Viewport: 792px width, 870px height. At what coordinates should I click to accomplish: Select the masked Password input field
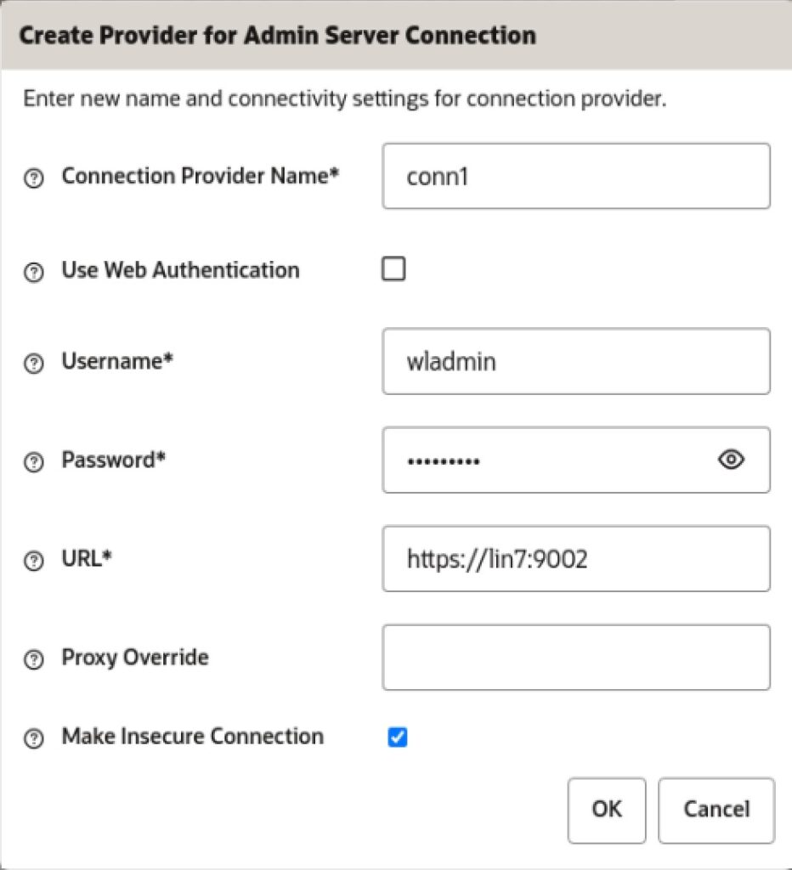point(576,460)
